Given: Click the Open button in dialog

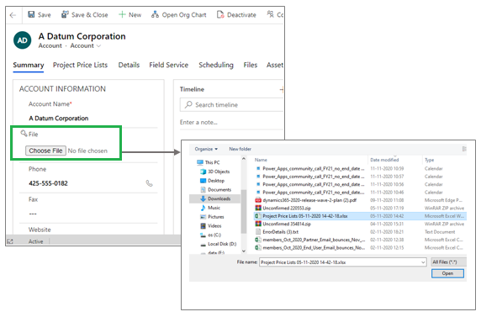Looking at the screenshot, I should pyautogui.click(x=447, y=273).
